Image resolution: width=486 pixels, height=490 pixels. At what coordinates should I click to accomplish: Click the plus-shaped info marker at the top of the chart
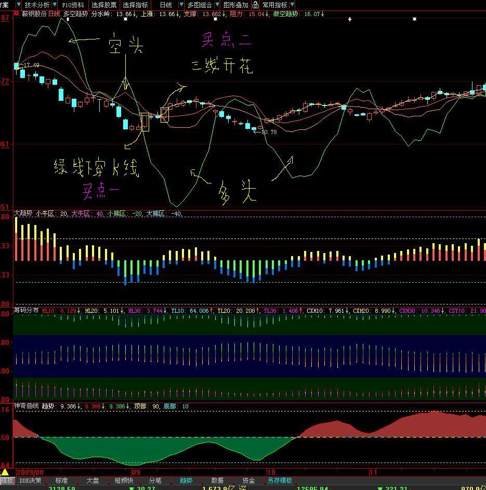tap(350, 19)
